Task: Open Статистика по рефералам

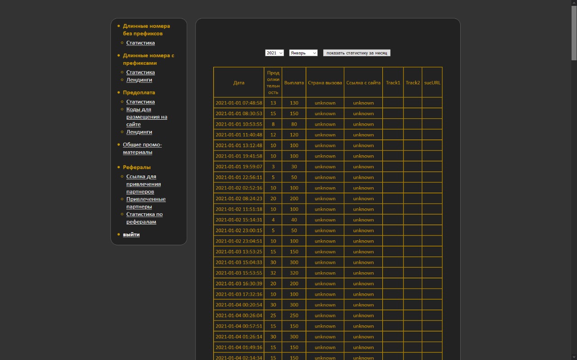Action: tap(144, 218)
